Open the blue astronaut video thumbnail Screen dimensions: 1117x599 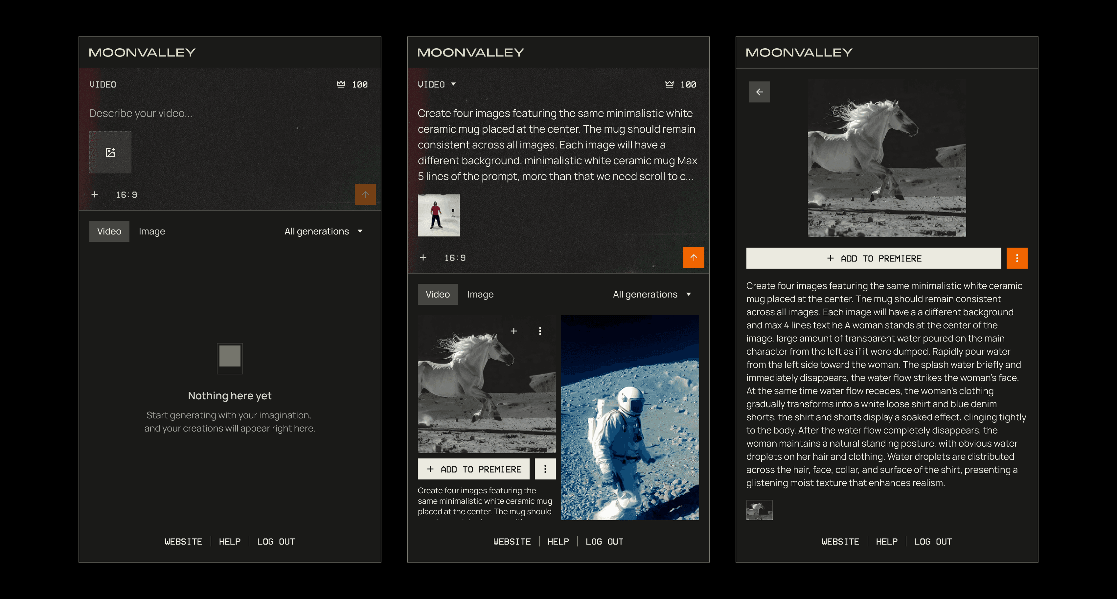click(629, 417)
